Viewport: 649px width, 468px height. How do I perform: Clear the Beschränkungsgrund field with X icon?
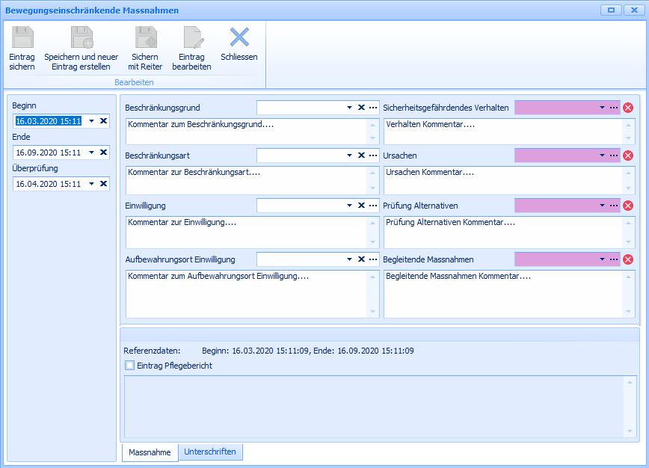tap(361, 108)
